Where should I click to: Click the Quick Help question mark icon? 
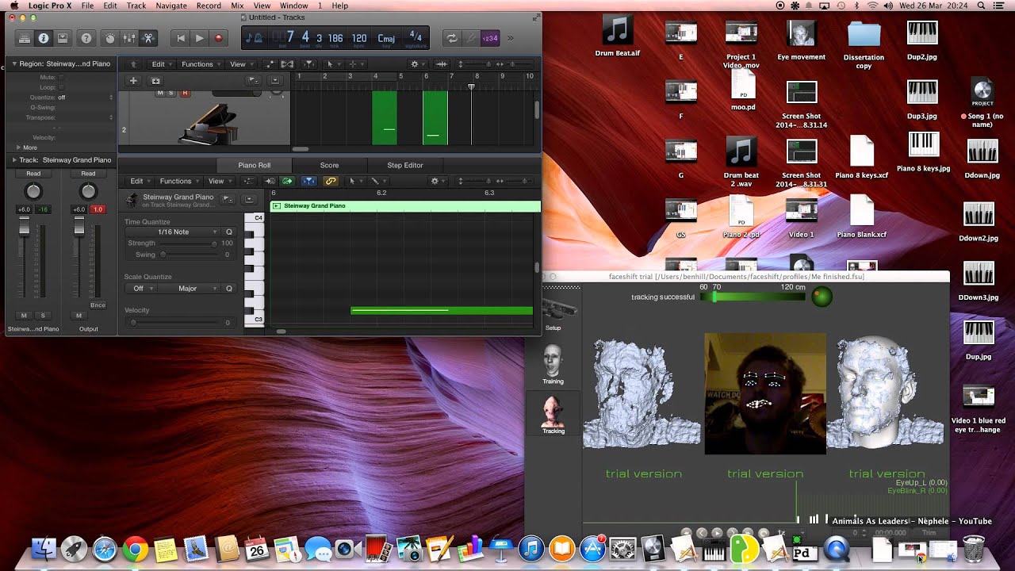click(86, 38)
